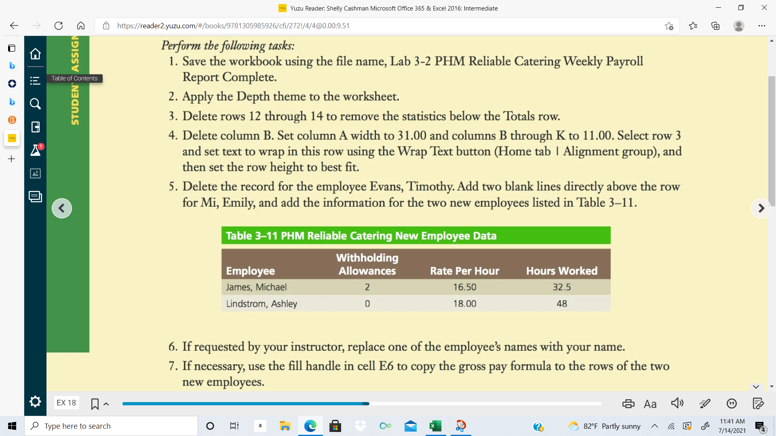Open the weather widget 82°F Partly sunny
Image resolution: width=776 pixels, height=436 pixels.
604,426
